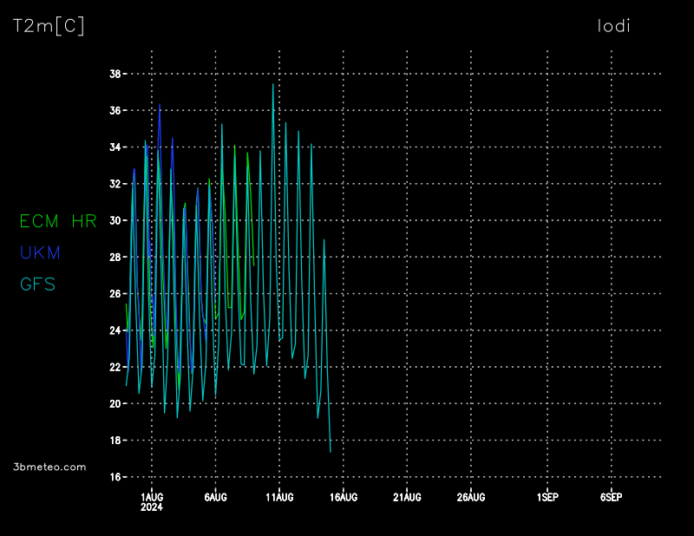
Task: Click the 2024 year label
Action: click(152, 507)
